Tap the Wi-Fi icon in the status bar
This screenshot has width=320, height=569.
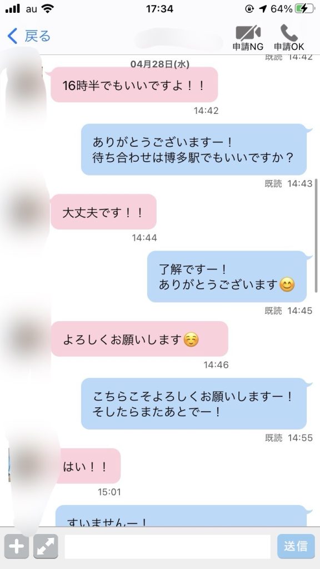[47, 9]
